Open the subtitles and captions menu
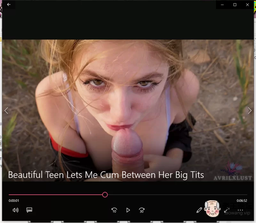 click(29, 210)
